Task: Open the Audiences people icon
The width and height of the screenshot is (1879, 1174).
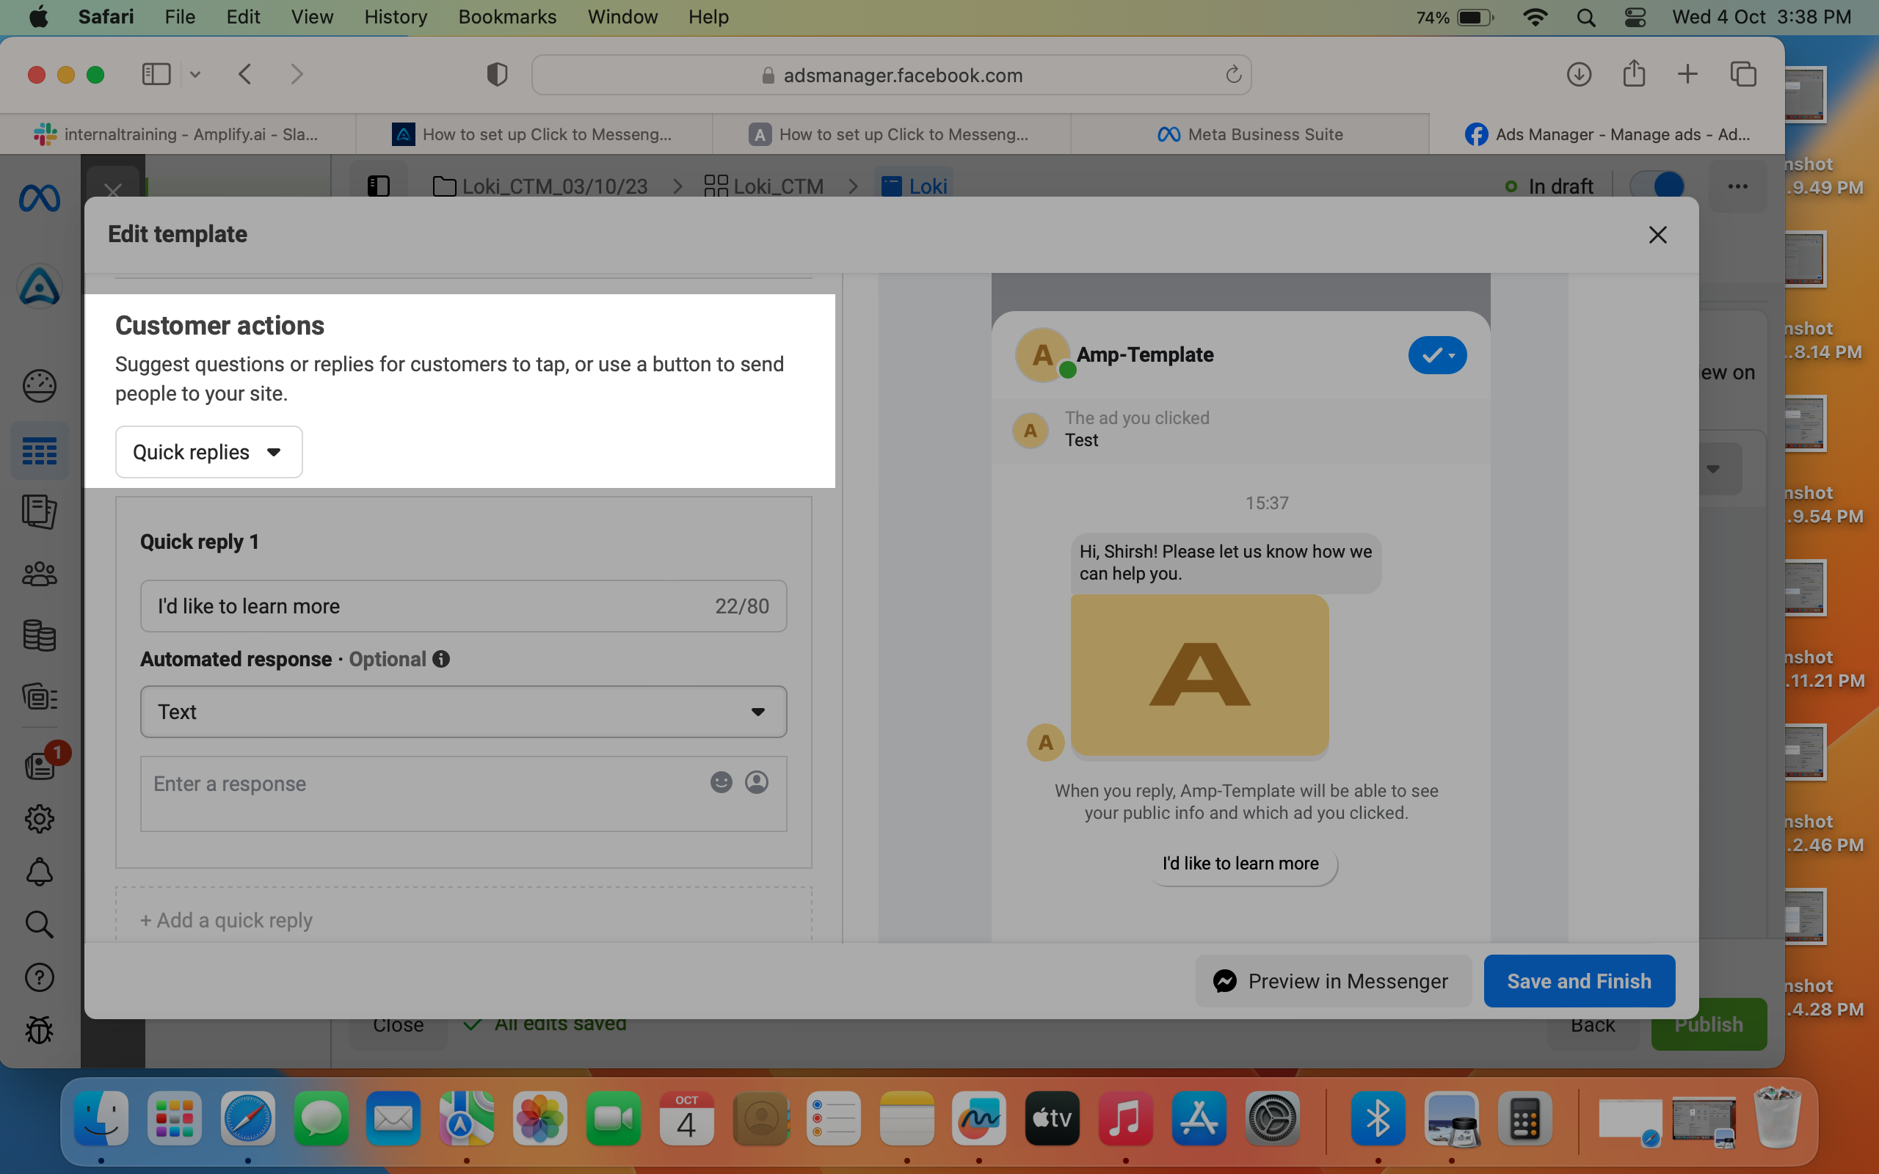Action: (39, 574)
